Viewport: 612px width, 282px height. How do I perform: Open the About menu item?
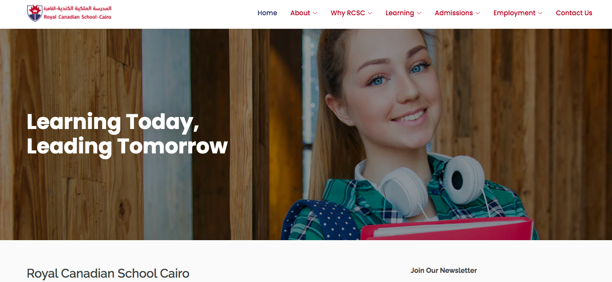click(300, 13)
